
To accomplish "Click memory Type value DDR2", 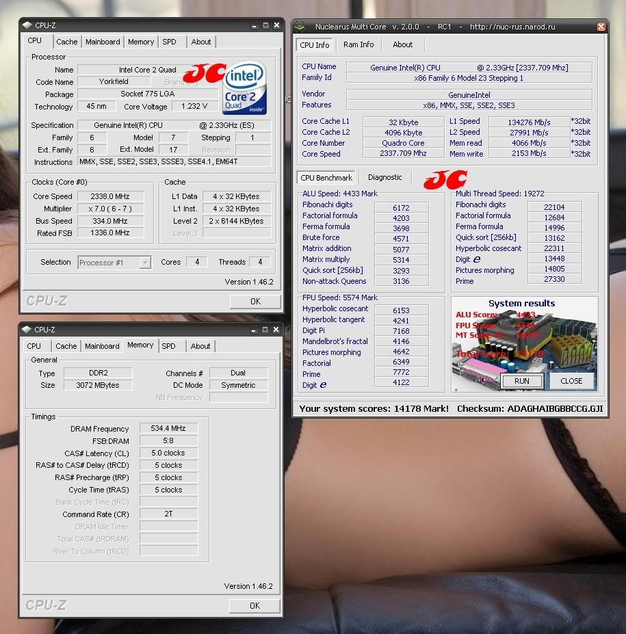I will click(x=99, y=373).
